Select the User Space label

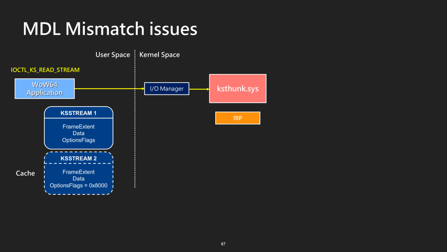113,55
